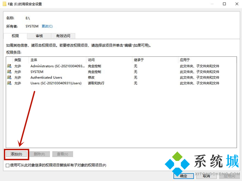Click the user group icon beside Administrators
The width and height of the screenshot is (242, 181).
(9, 66)
